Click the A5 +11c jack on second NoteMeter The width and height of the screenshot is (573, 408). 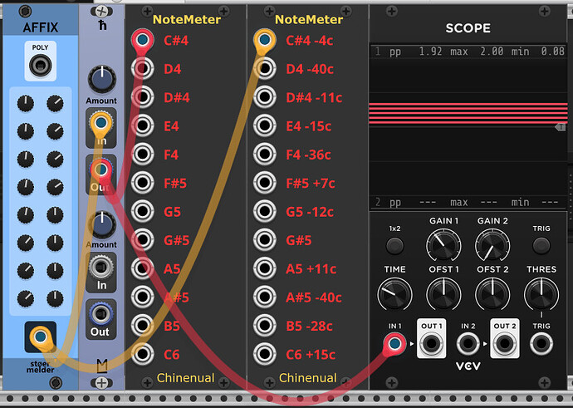265,268
